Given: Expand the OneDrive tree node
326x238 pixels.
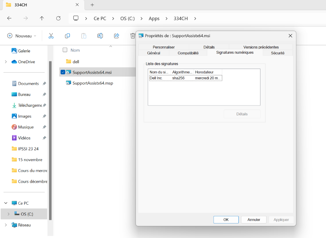Looking at the screenshot, I should point(6,62).
